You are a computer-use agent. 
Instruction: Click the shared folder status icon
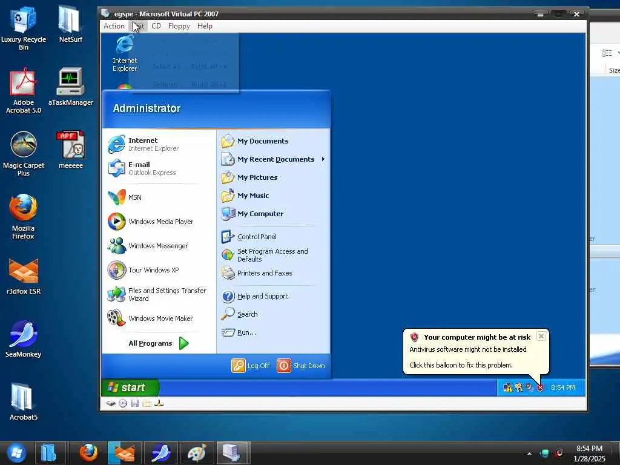[147, 403]
